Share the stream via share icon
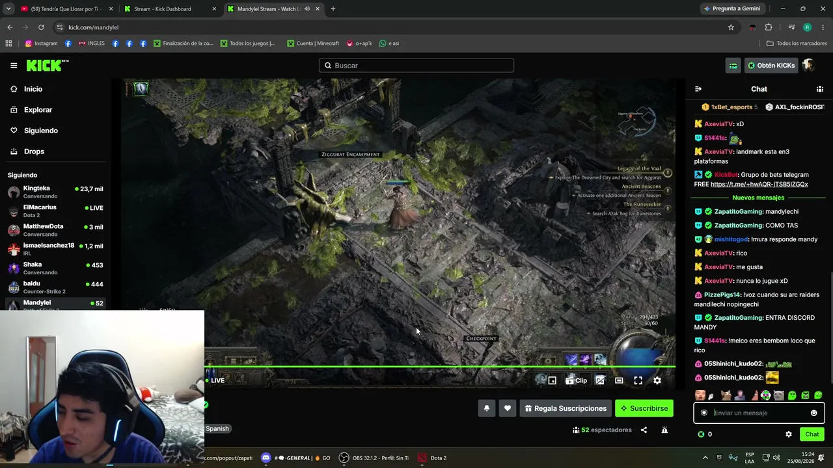The height and width of the screenshot is (468, 833). (x=644, y=430)
